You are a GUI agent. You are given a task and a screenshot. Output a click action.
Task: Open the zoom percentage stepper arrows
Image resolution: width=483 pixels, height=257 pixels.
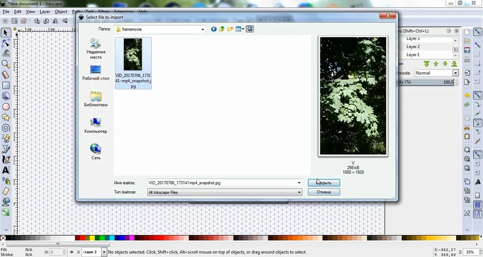pyautogui.click(x=481, y=252)
